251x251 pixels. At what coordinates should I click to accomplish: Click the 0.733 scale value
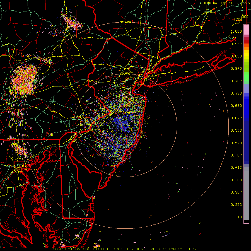point(236,93)
